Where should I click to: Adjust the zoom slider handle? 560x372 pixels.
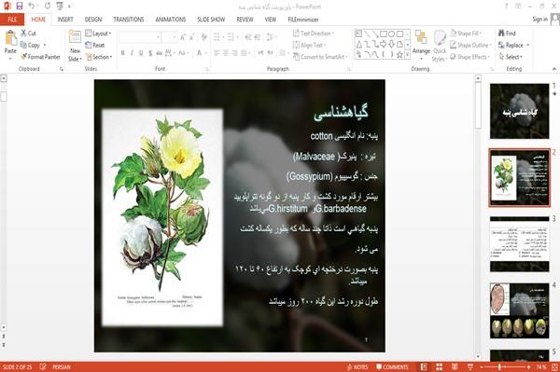coord(499,367)
